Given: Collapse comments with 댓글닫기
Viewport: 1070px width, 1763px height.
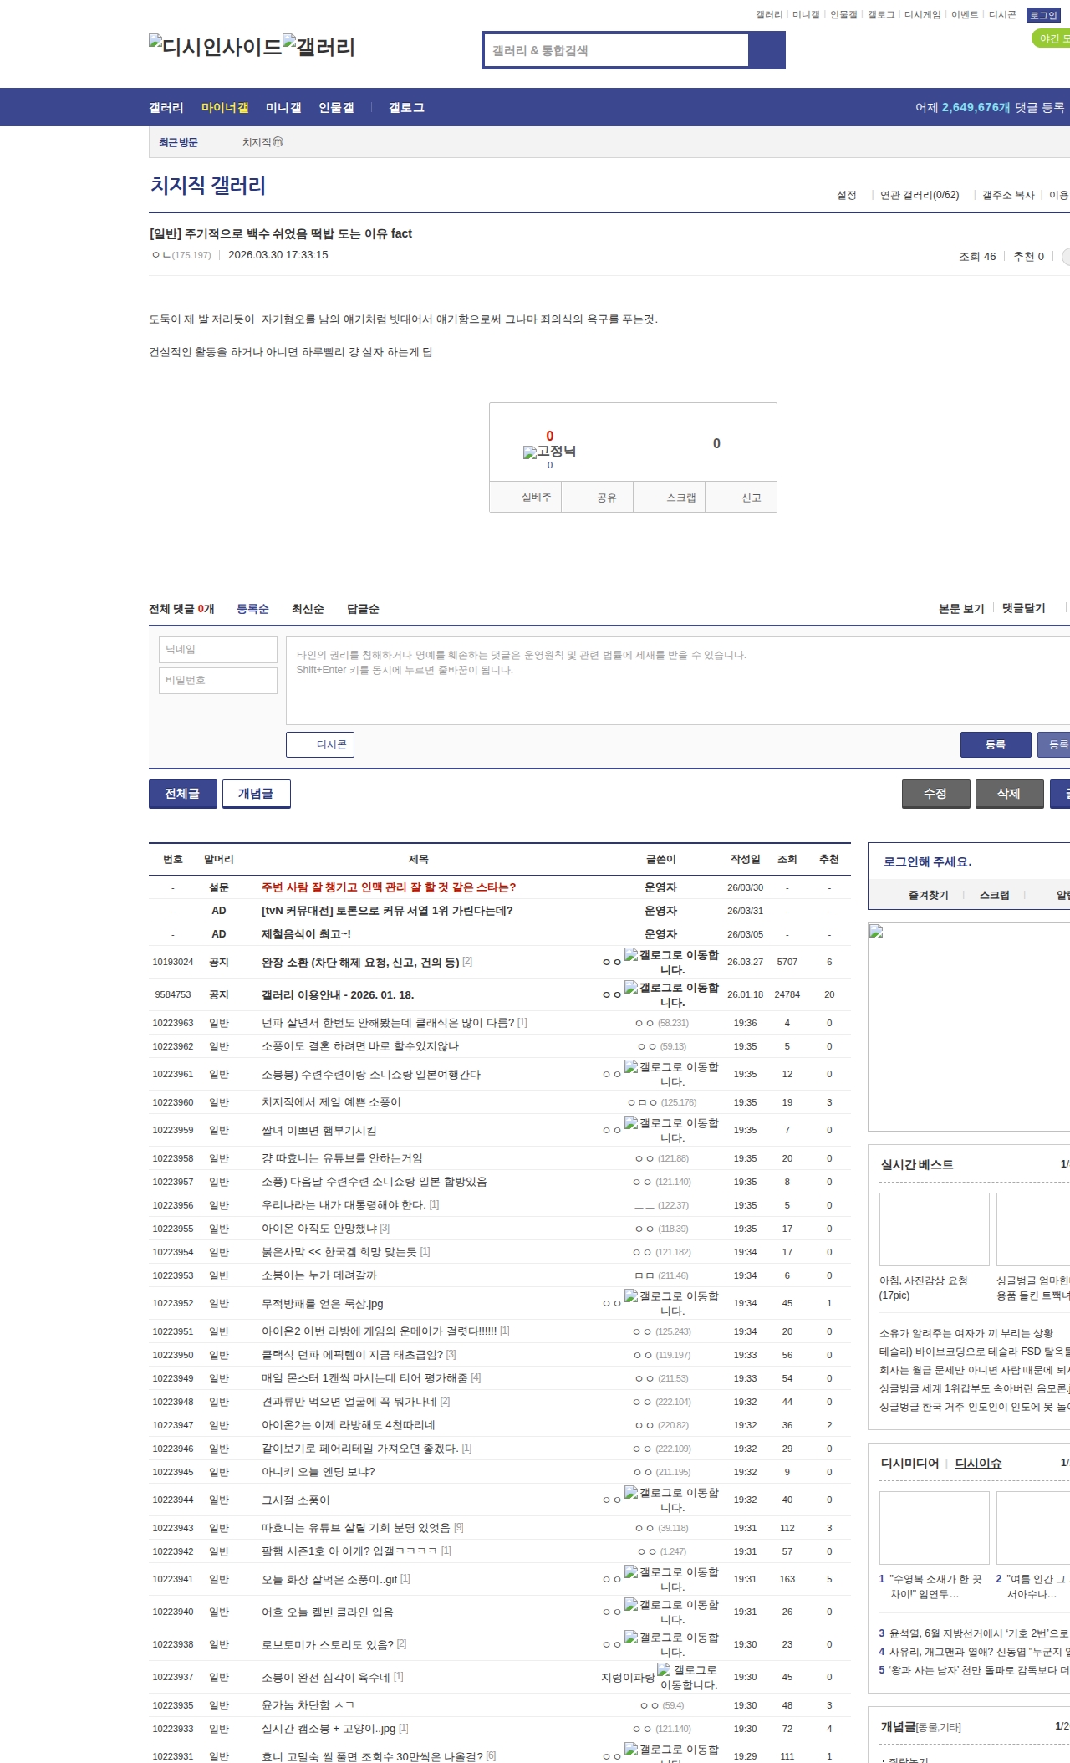Looking at the screenshot, I should (1023, 608).
